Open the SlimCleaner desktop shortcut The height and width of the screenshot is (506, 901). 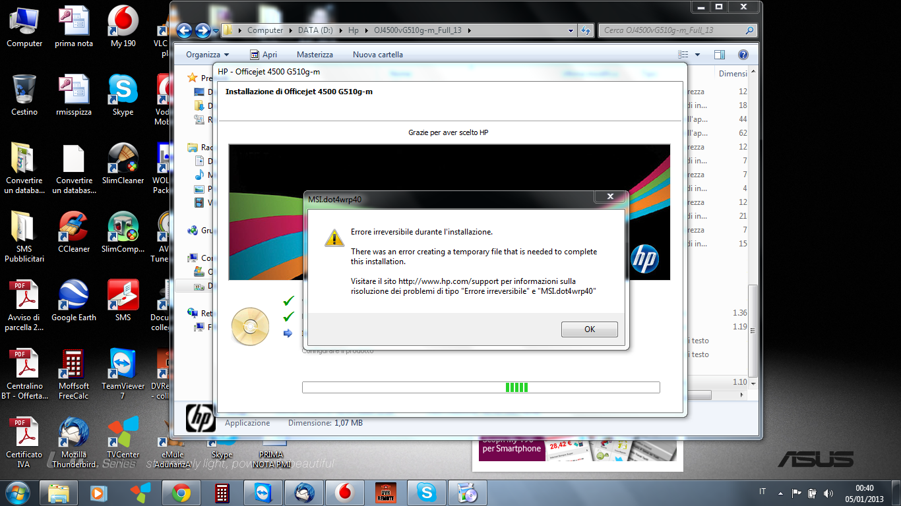coord(123,163)
